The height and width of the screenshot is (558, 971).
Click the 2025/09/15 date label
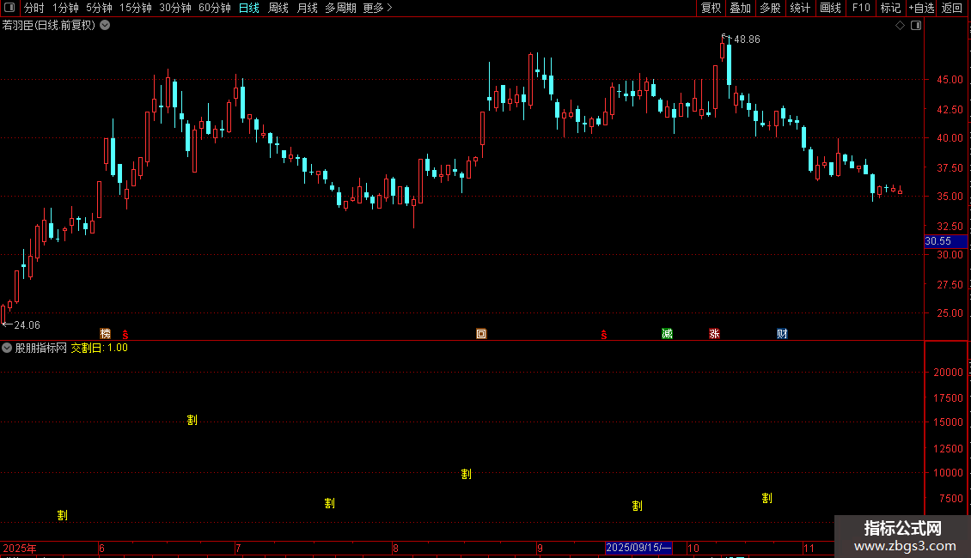coord(638,548)
